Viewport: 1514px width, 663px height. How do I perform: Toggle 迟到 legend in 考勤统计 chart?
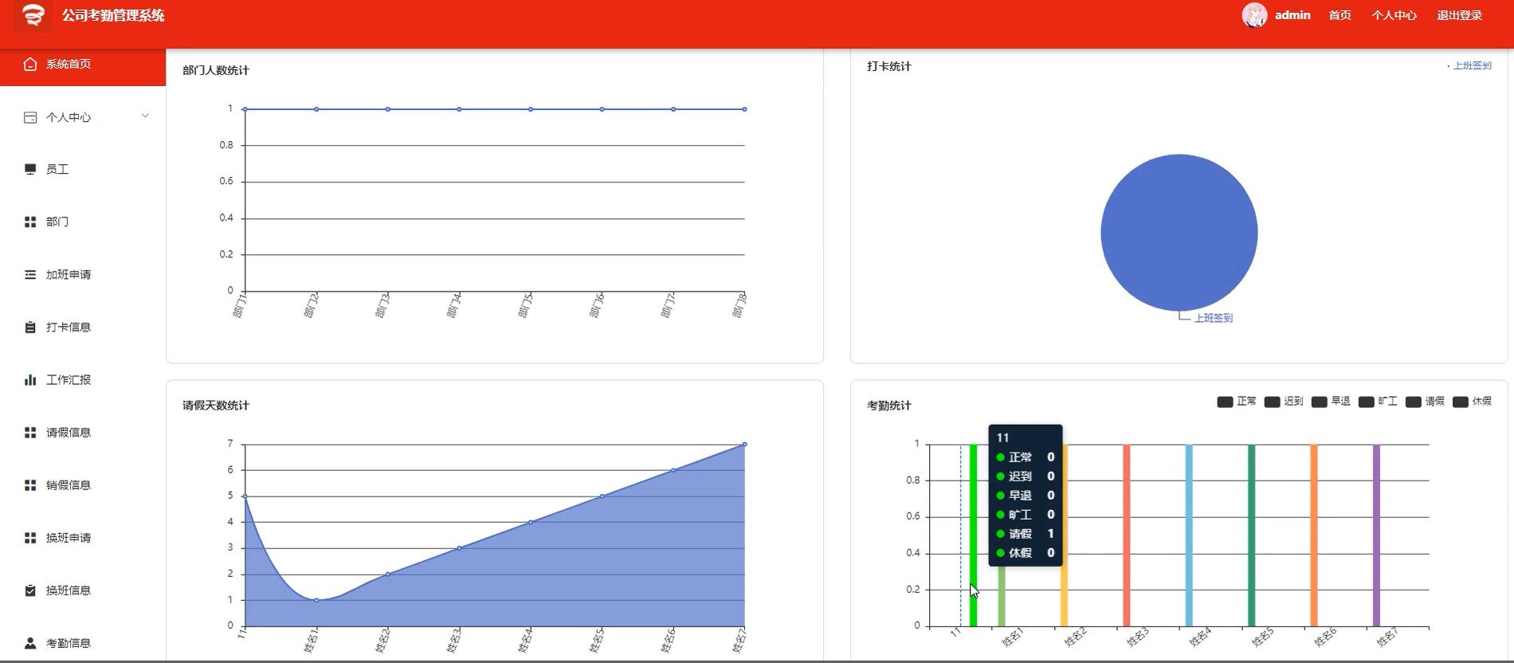(1284, 402)
